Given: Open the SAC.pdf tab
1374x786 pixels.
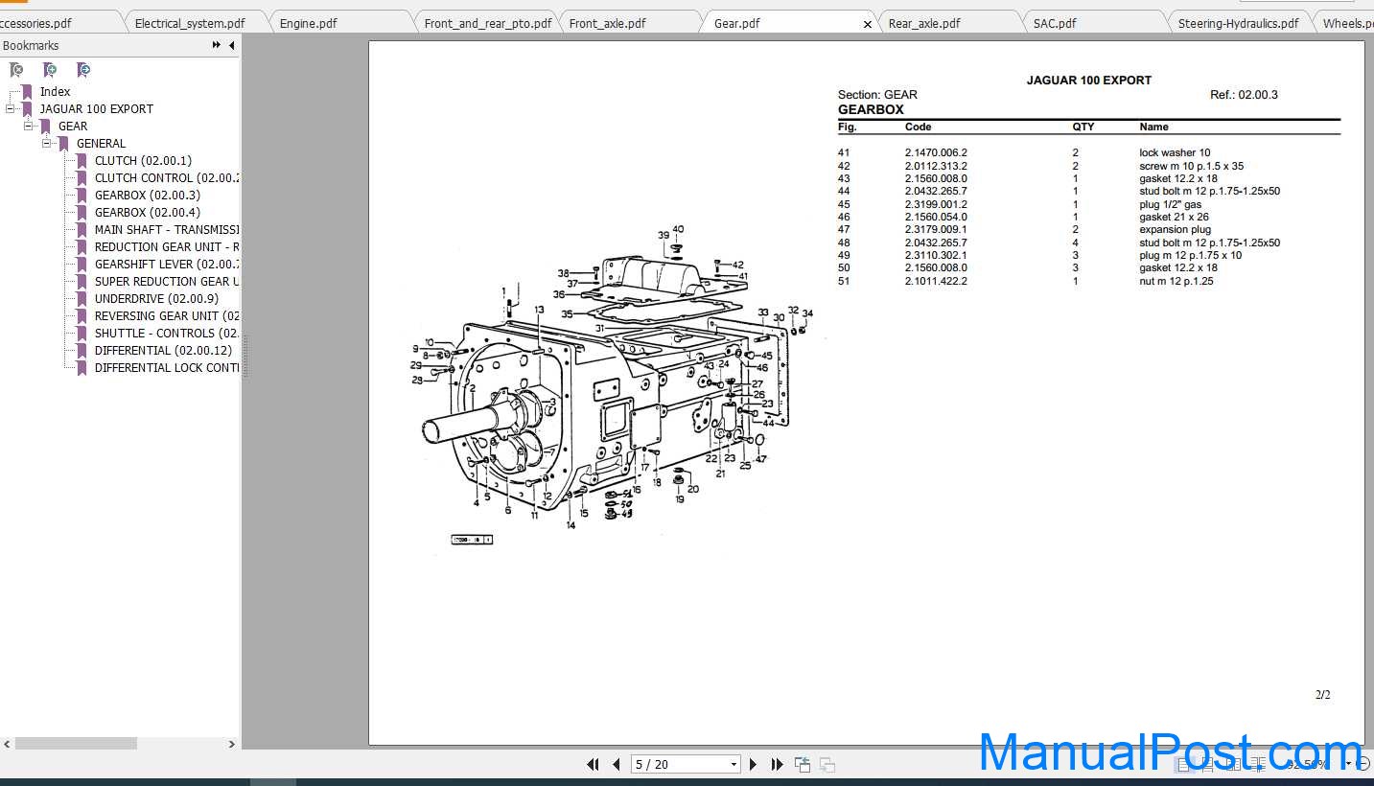Looking at the screenshot, I should (x=1055, y=23).
